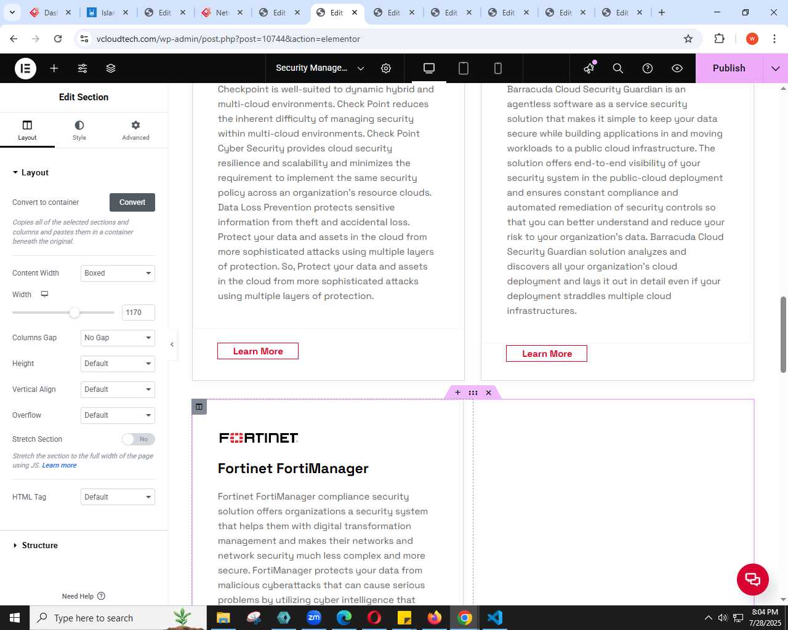Open the Structure layers icon
Viewport: 788px width, 630px height.
pos(111,68)
